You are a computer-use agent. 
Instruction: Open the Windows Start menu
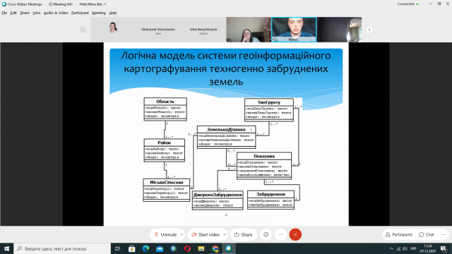[x=6, y=248]
